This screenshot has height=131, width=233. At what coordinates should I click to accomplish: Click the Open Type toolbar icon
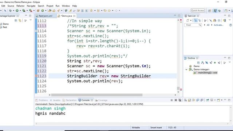50,11
